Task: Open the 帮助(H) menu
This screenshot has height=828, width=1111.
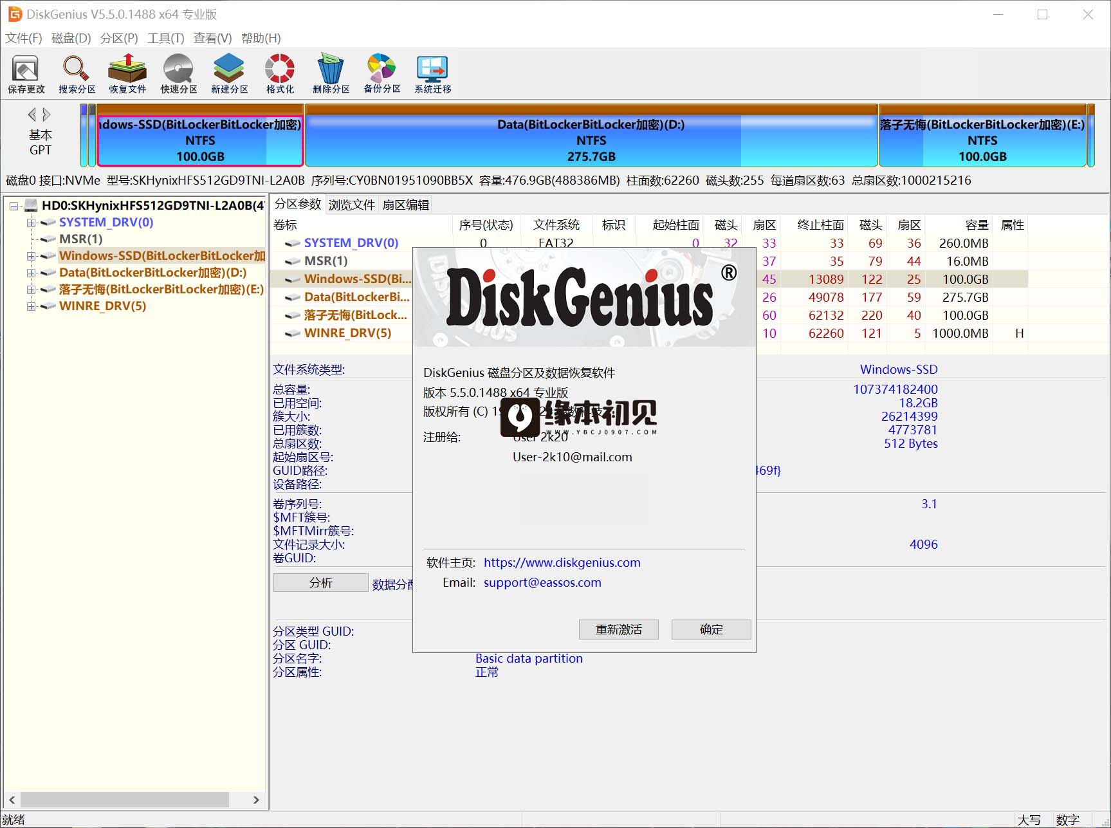Action: 261,38
